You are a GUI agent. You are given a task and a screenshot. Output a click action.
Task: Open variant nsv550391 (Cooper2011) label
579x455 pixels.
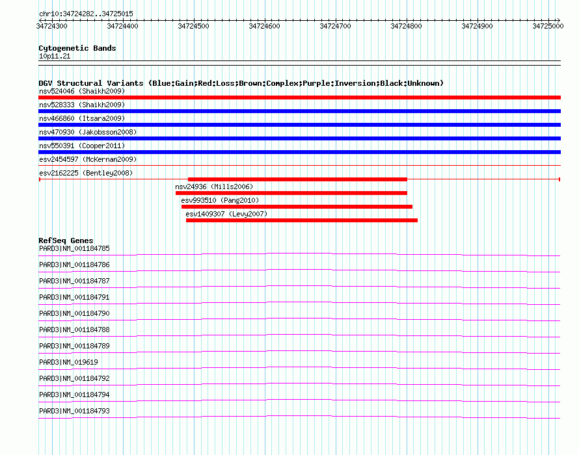(x=82, y=146)
